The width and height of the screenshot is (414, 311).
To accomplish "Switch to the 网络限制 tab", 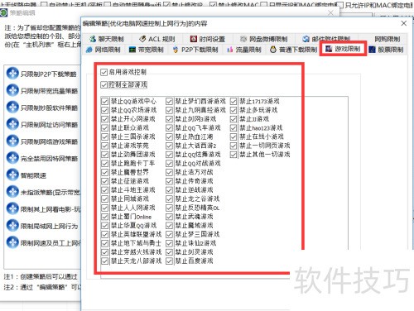I will pos(103,50).
